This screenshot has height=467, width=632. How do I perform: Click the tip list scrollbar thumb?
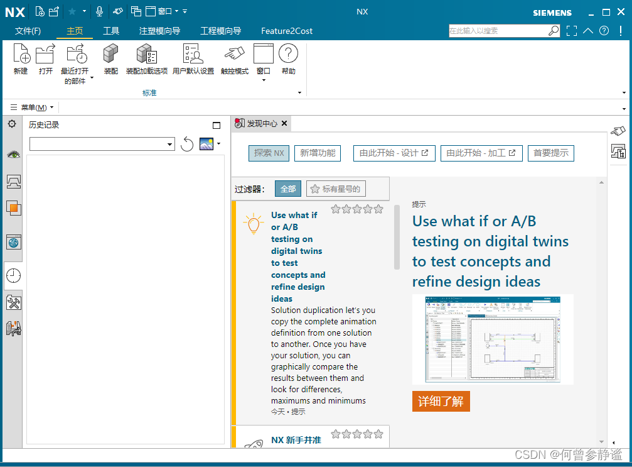(397, 238)
